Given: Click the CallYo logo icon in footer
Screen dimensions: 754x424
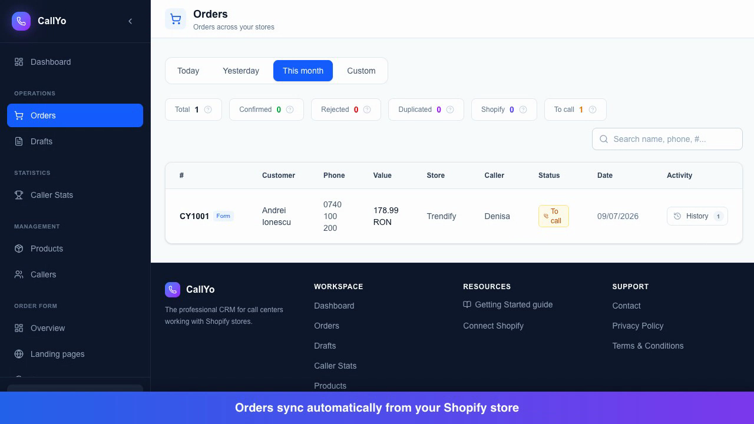Looking at the screenshot, I should pyautogui.click(x=173, y=289).
